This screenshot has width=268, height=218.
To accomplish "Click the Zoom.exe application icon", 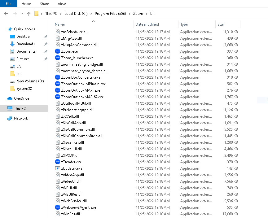I will pos(58,51).
